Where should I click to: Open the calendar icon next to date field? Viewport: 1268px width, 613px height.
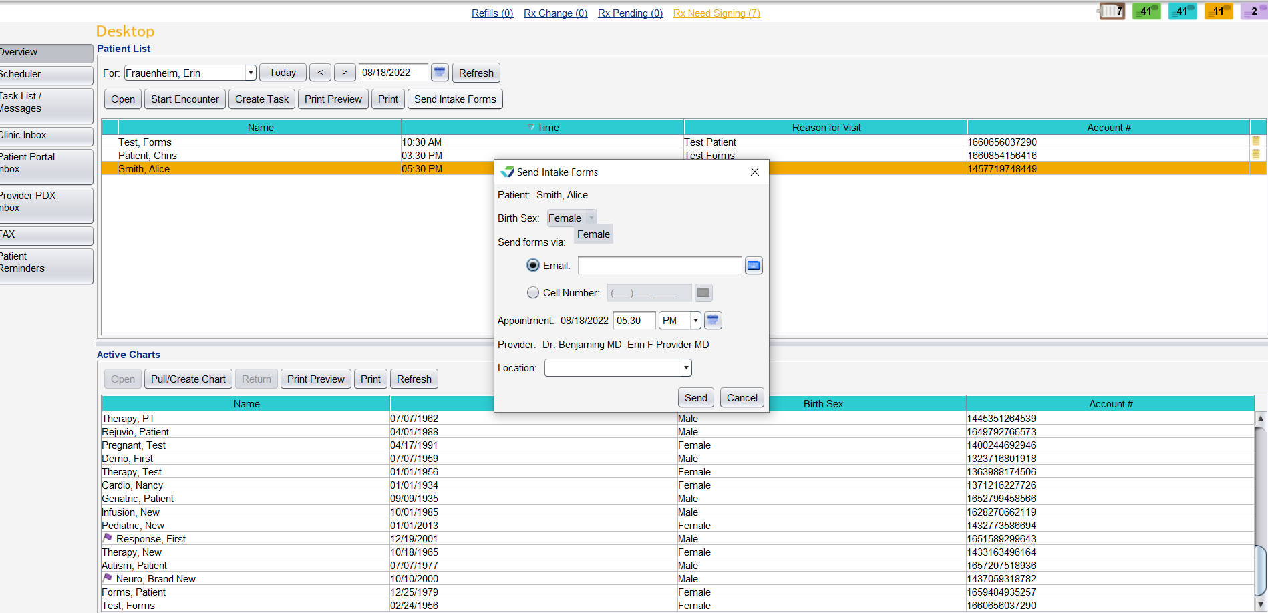pos(440,72)
